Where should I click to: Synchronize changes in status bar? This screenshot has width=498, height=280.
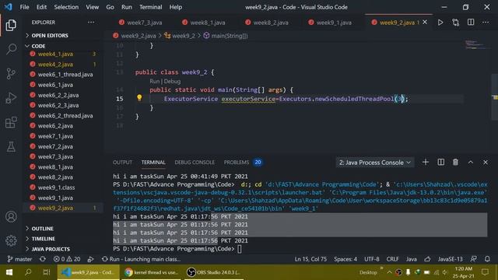[43, 259]
